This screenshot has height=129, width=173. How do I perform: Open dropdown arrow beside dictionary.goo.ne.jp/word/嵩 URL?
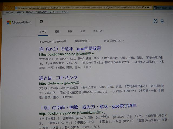click(93, 54)
